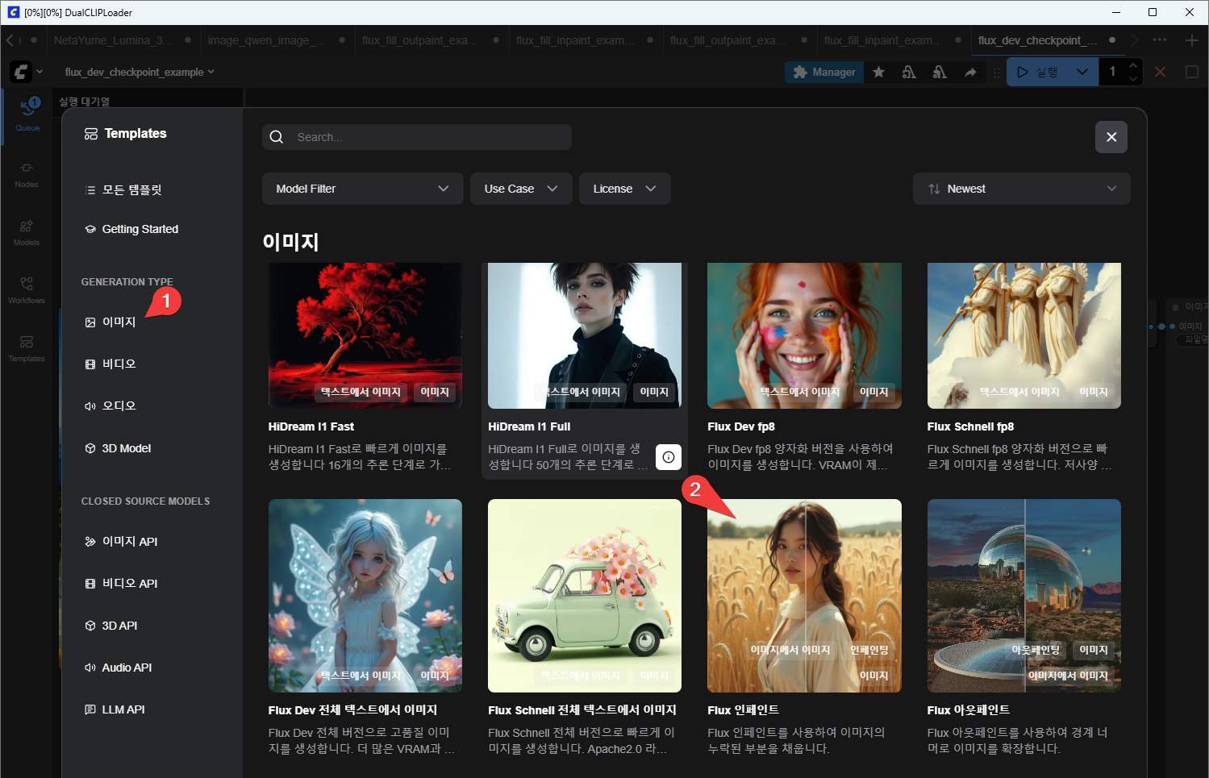Image resolution: width=1209 pixels, height=778 pixels.
Task: Open the Use Case dropdown
Action: pos(520,189)
